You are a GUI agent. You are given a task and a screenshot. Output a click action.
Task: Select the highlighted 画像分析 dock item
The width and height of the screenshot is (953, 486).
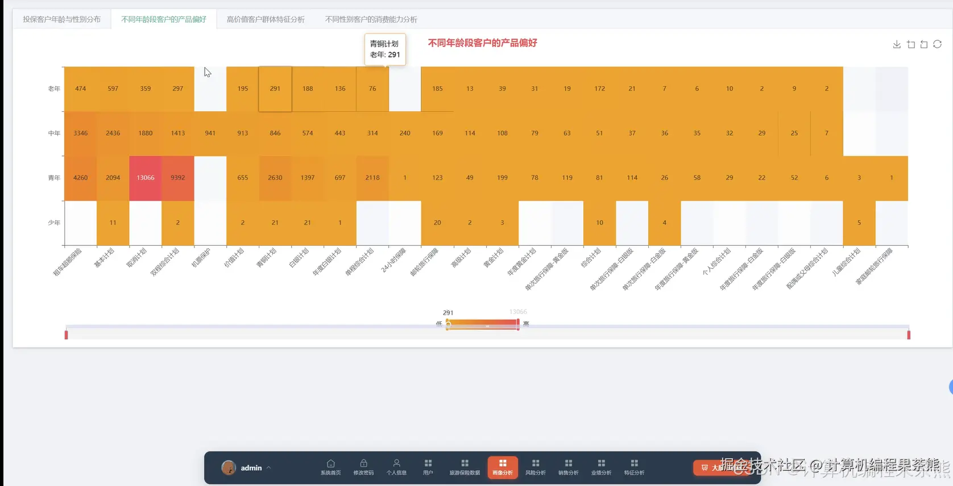[x=503, y=467]
